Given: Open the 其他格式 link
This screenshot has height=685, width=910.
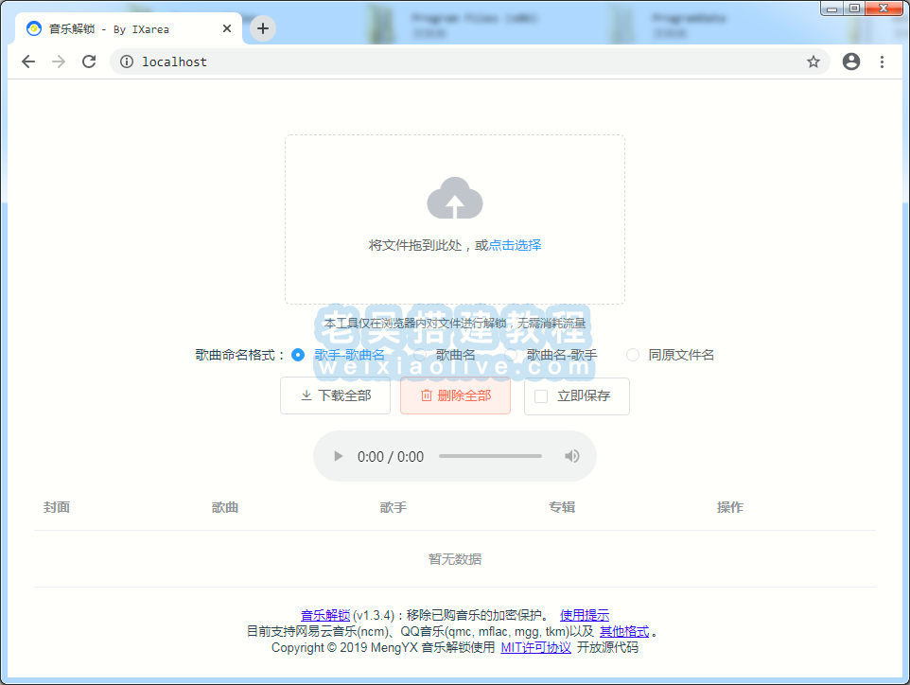Looking at the screenshot, I should coord(624,632).
